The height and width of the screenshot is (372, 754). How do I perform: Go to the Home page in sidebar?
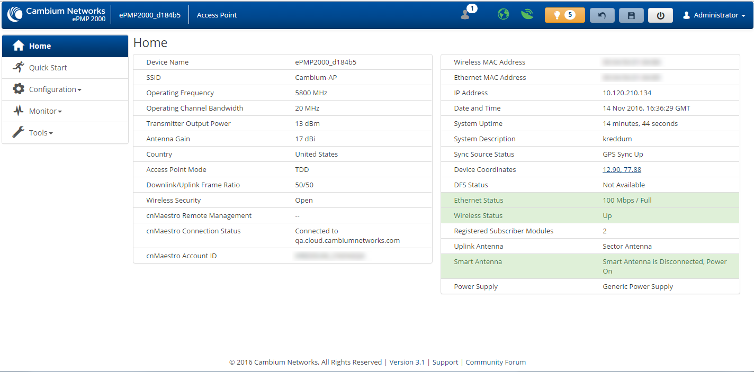pos(40,46)
